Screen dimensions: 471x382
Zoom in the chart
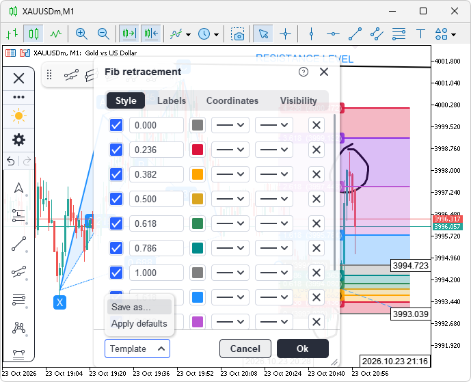click(x=81, y=34)
